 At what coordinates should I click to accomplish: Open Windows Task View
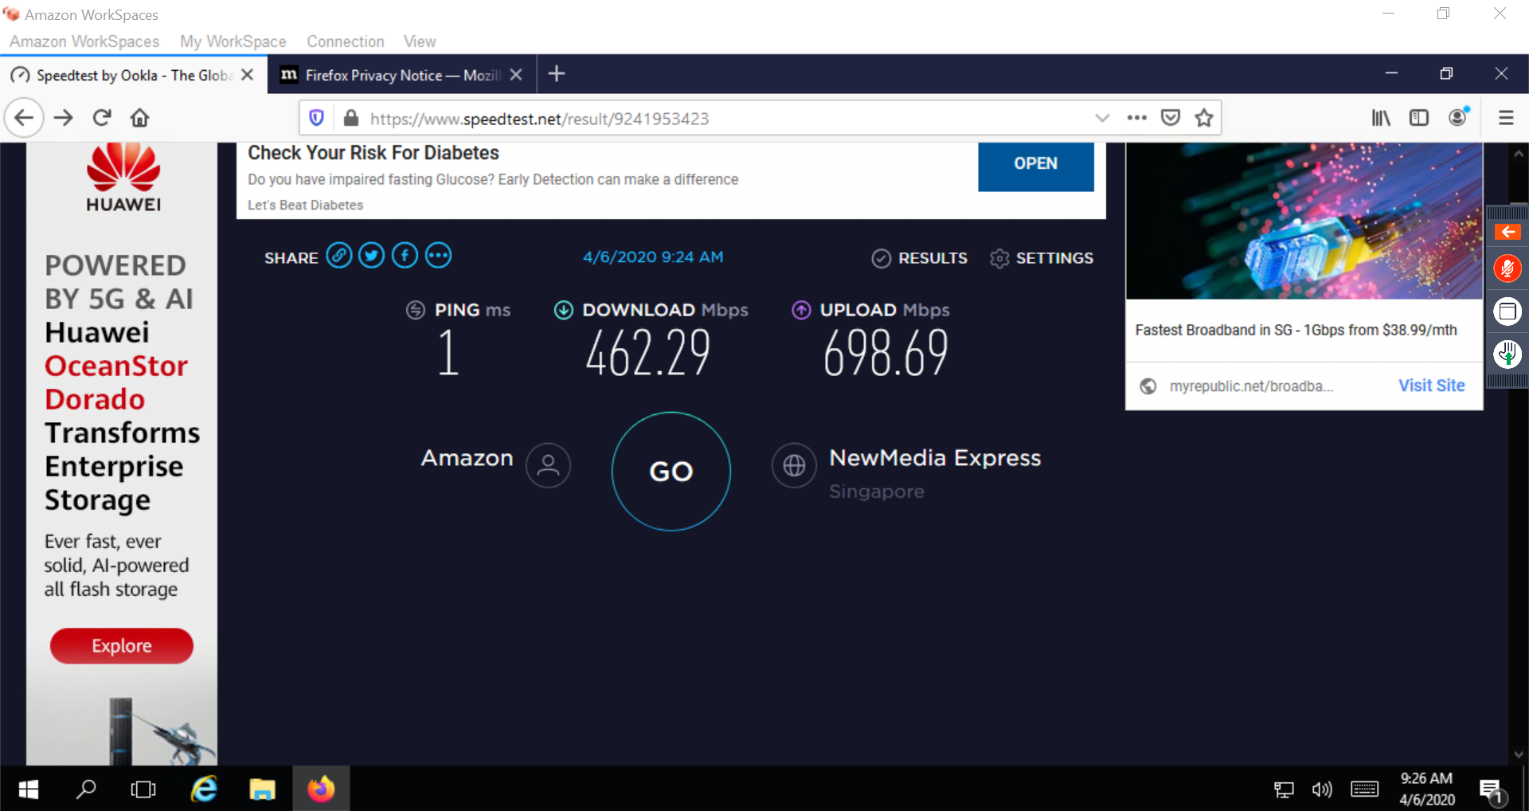143,789
